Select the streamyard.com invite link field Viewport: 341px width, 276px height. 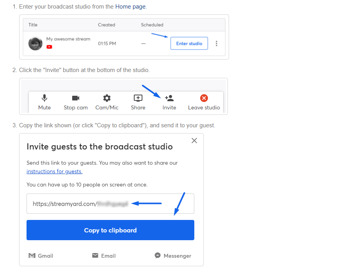point(110,204)
